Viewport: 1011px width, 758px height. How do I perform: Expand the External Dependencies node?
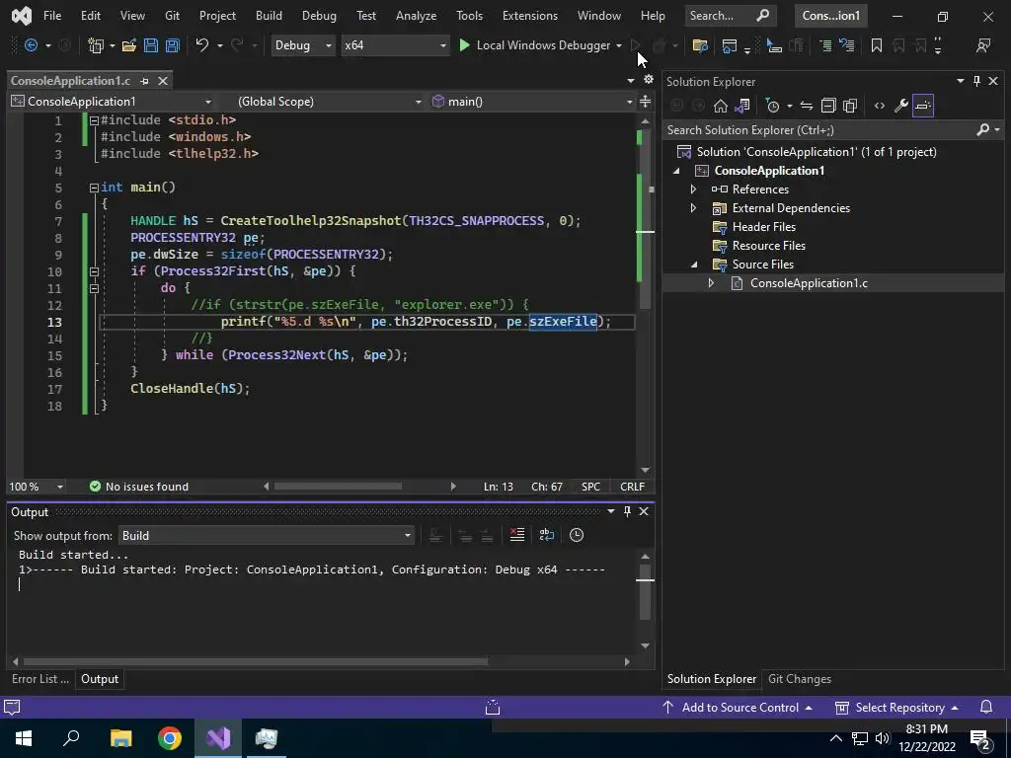tap(693, 208)
